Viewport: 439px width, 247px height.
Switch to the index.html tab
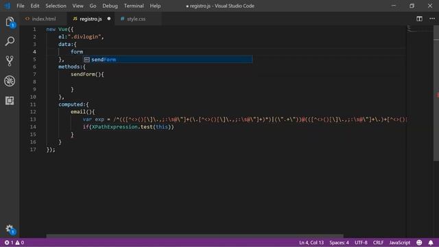point(44,19)
